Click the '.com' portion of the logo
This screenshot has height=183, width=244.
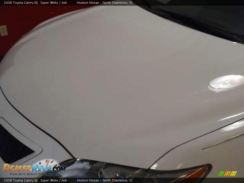pos(59,168)
